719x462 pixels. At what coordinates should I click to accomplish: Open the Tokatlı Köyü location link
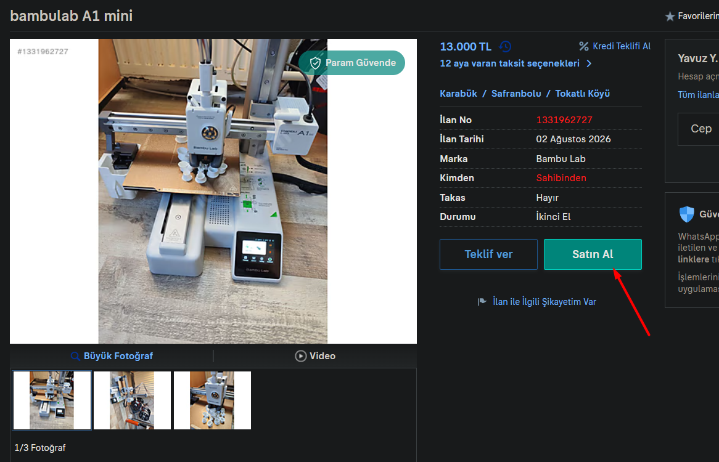point(582,94)
